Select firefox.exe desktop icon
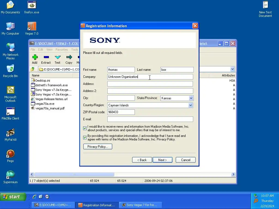 pos(32,7)
